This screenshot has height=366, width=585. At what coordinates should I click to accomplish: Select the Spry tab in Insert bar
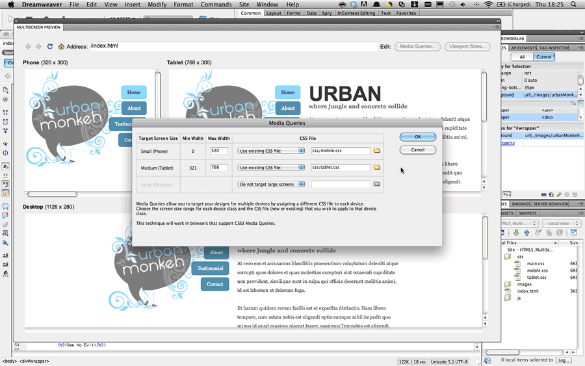click(327, 13)
